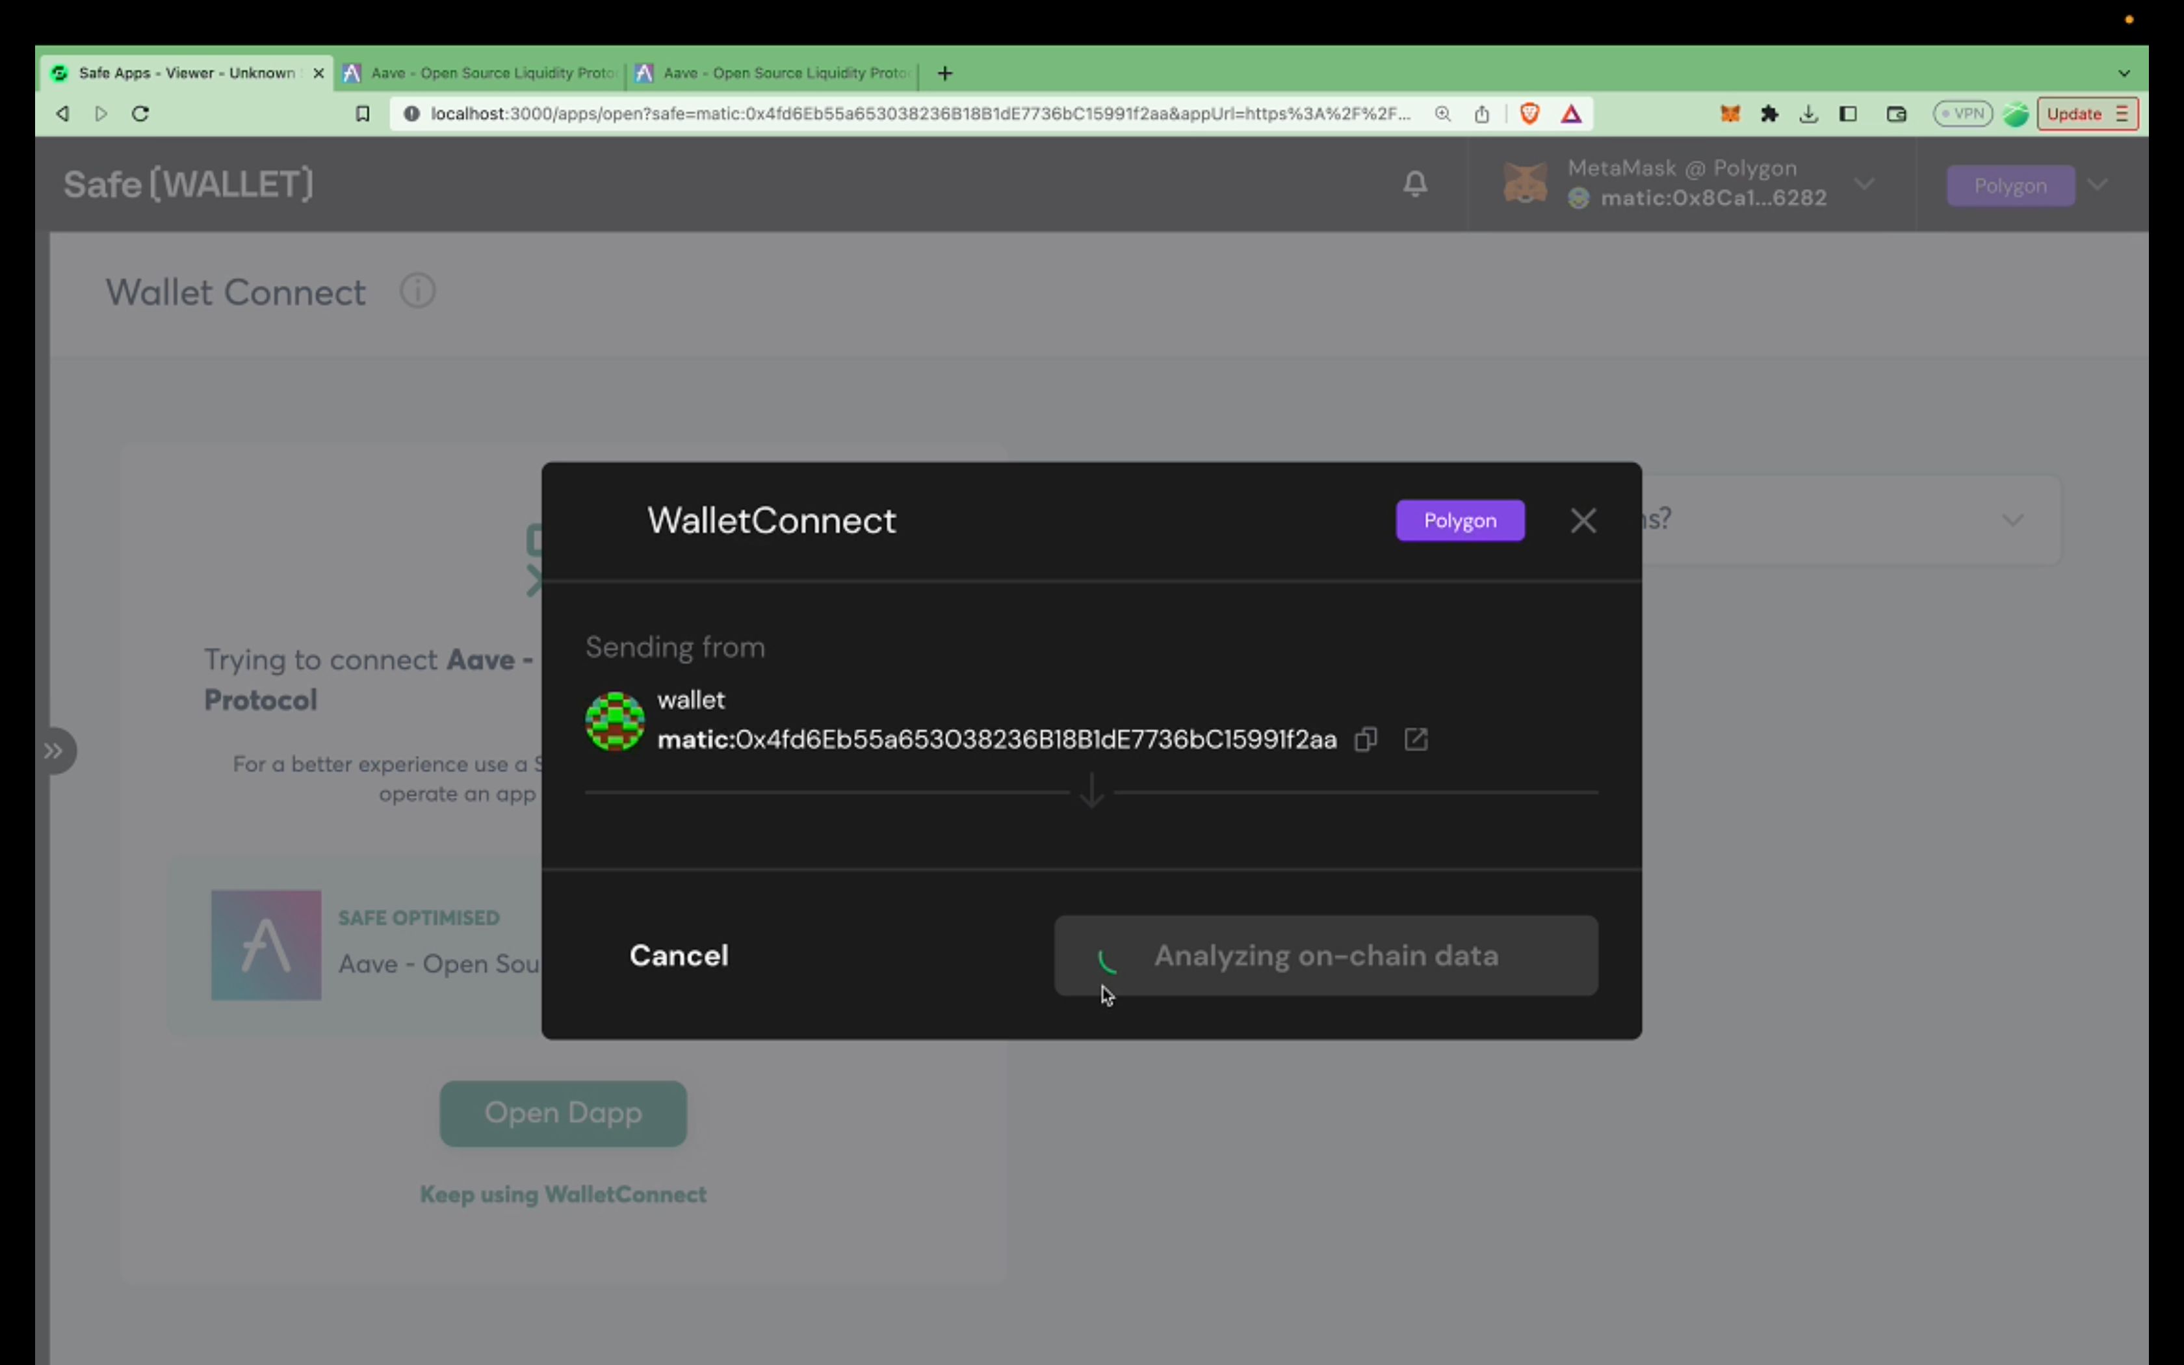This screenshot has height=1365, width=2184.
Task: Expand the MetaMask @ Polygon wallet dropdown
Action: (1864, 183)
